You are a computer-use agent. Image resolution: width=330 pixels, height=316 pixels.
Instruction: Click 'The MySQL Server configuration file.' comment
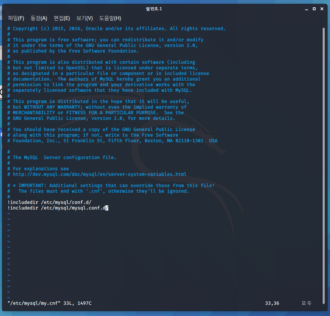coord(62,157)
